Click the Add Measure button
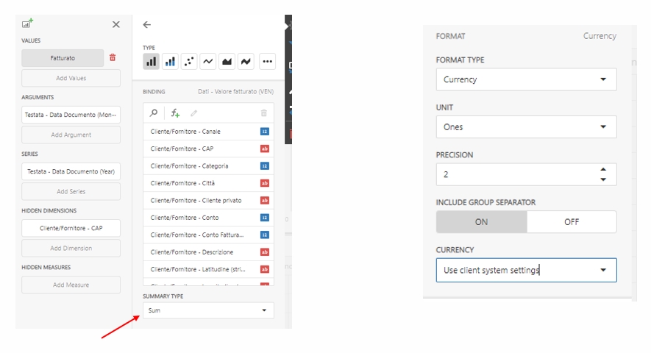The width and height of the screenshot is (651, 353). (x=71, y=285)
